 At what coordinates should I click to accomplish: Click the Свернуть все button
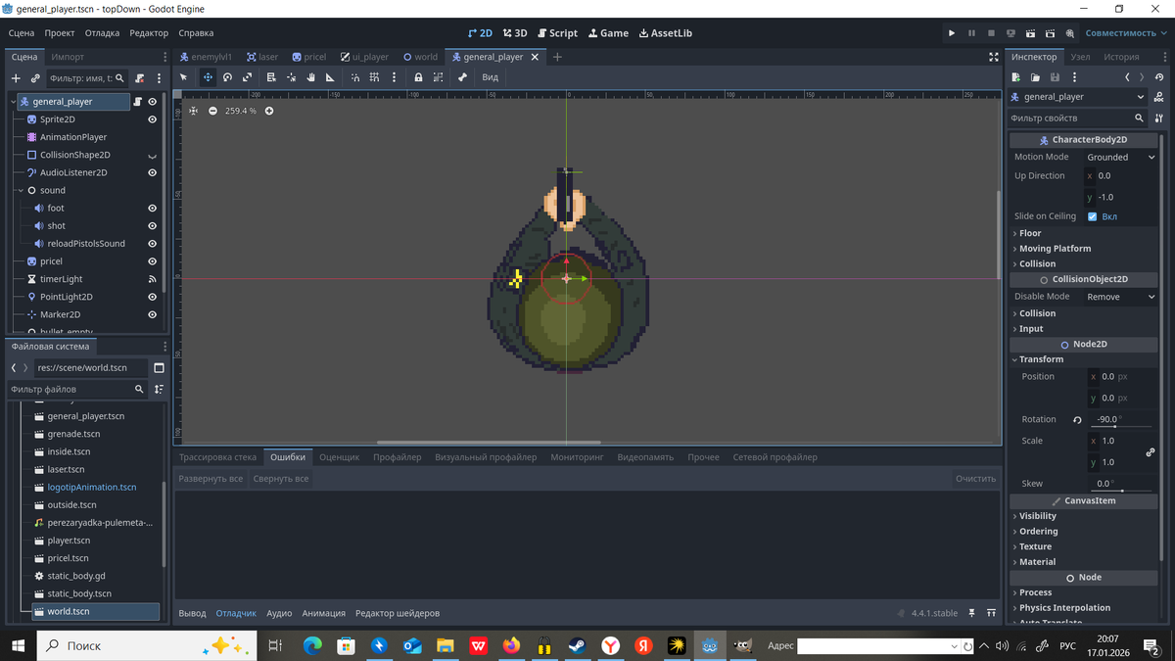(281, 479)
